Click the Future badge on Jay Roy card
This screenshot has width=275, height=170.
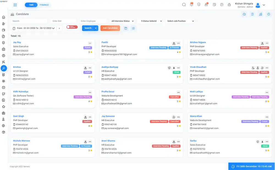(x=88, y=48)
